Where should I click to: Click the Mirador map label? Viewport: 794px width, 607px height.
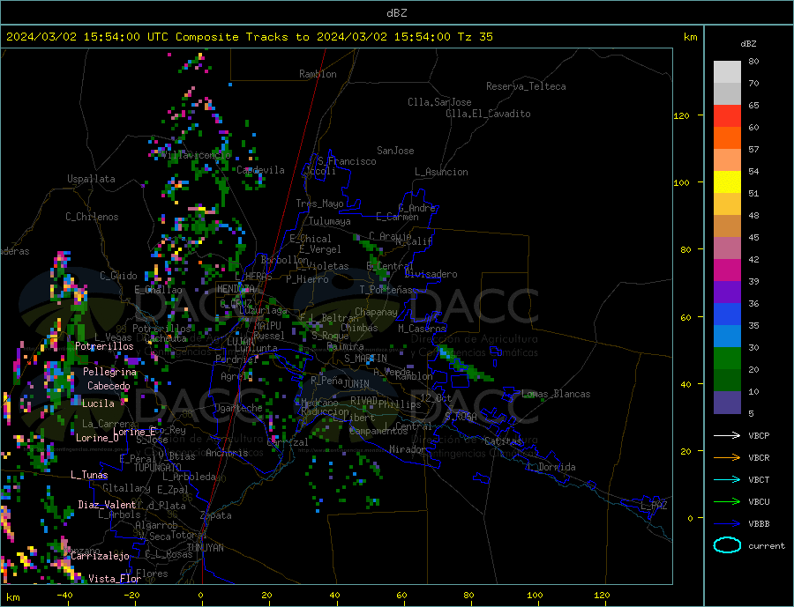tap(408, 449)
